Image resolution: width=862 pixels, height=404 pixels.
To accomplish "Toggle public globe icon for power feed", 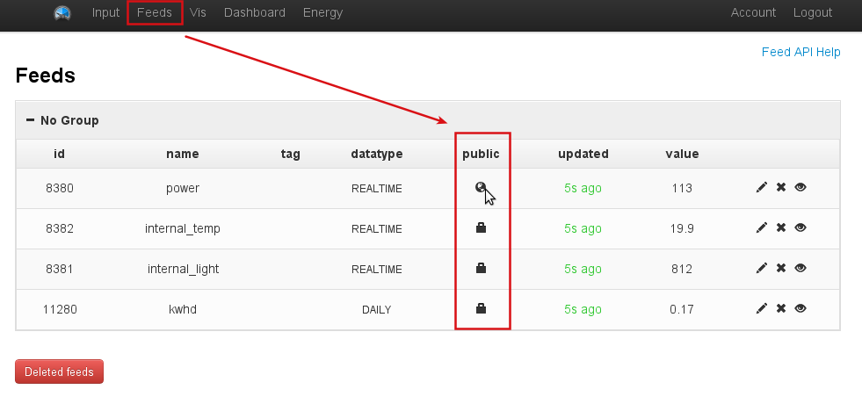I will coord(480,187).
